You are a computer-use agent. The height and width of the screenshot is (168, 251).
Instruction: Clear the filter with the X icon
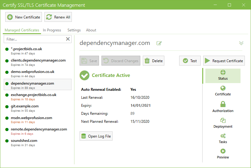(x=68, y=39)
